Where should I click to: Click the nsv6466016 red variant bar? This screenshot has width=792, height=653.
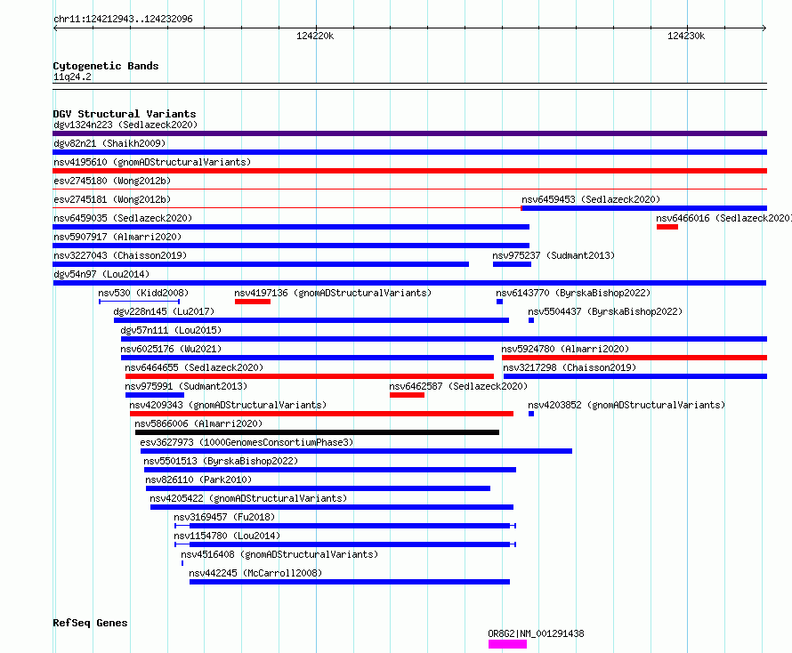pyautogui.click(x=667, y=227)
